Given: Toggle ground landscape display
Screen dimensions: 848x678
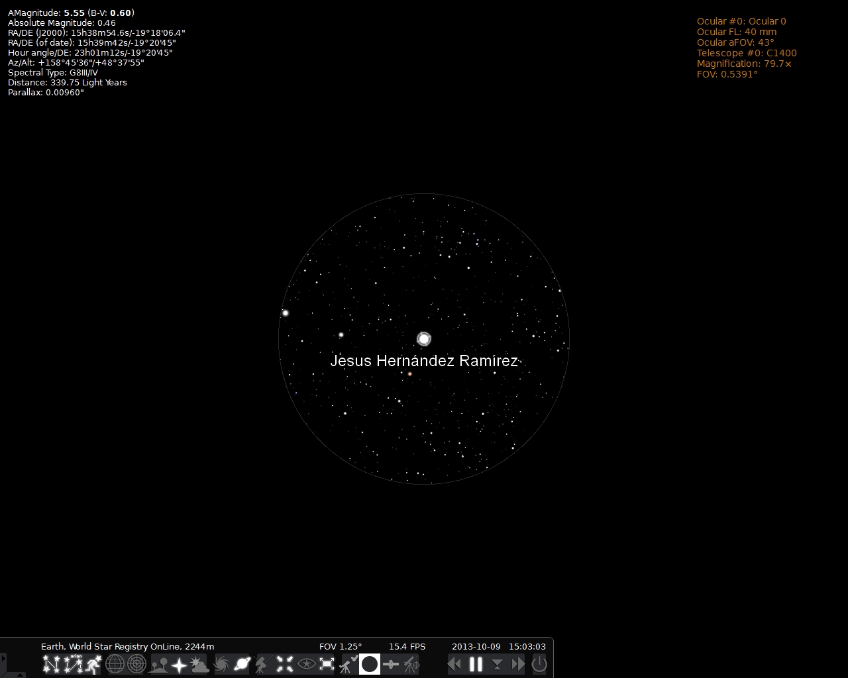Looking at the screenshot, I should 159,664.
